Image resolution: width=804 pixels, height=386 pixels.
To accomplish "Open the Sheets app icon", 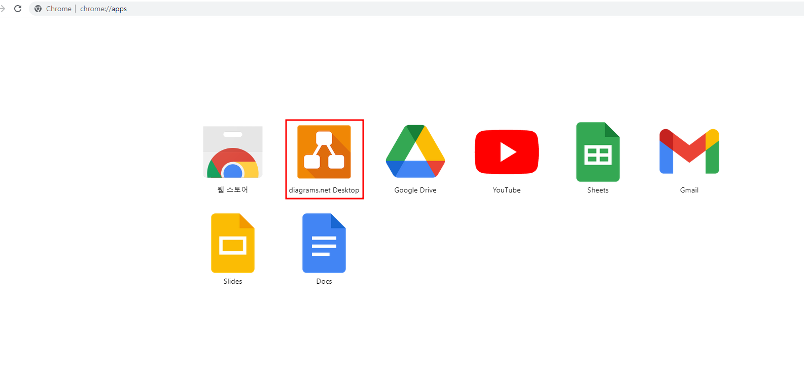I will coord(598,152).
